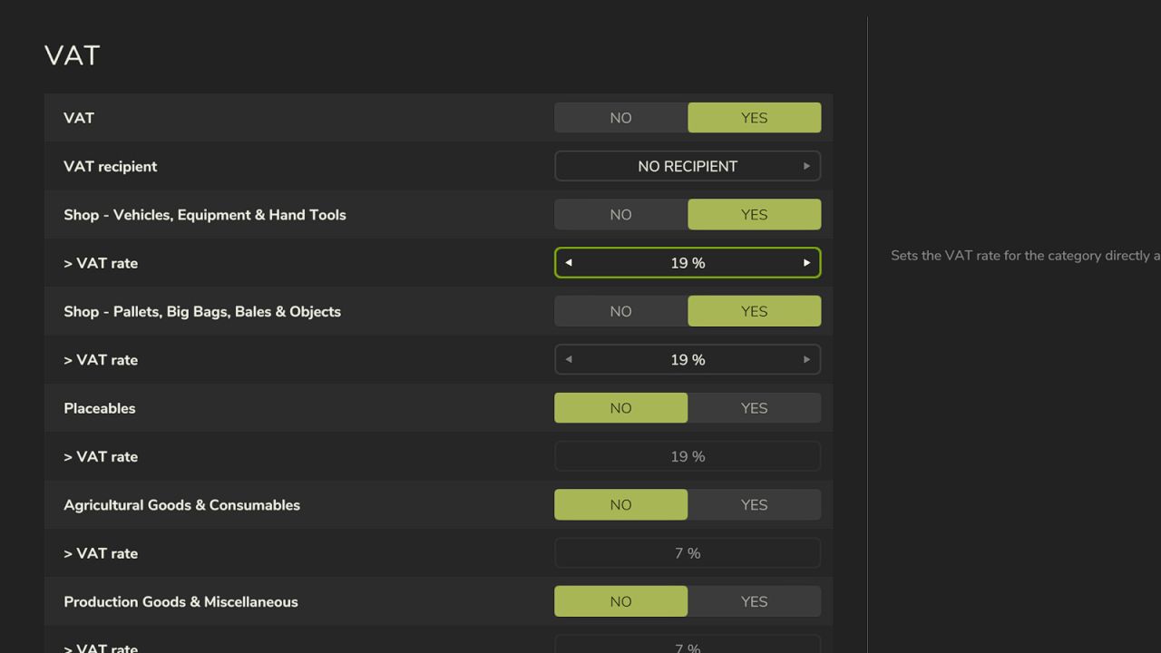Set main VAT option to NO
This screenshot has width=1161, height=653.
[621, 118]
